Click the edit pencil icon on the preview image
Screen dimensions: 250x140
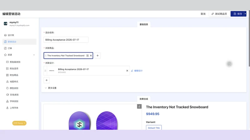point(139,106)
